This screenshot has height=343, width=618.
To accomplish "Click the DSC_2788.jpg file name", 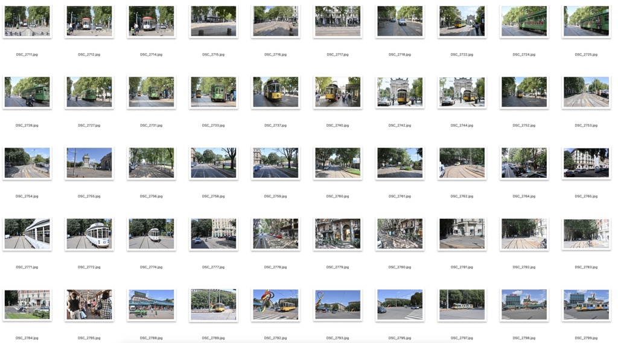I will [x=151, y=338].
